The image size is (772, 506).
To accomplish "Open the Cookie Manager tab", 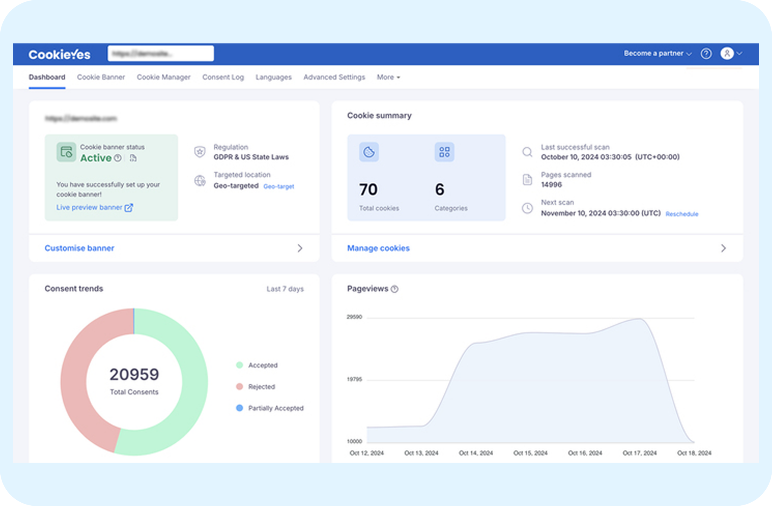I will 163,77.
